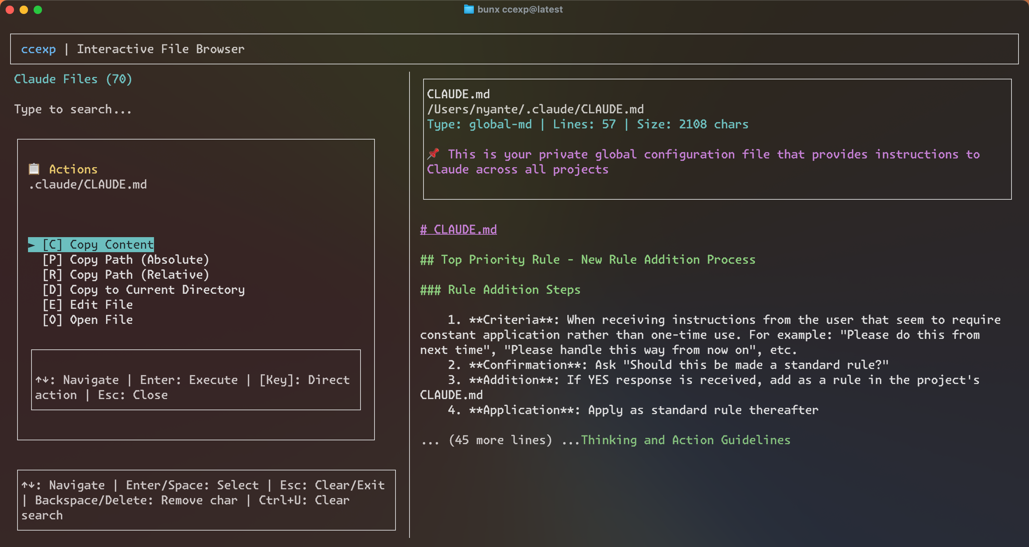Image resolution: width=1029 pixels, height=547 pixels.
Task: Click the folder icon in title bar
Action: click(x=469, y=9)
